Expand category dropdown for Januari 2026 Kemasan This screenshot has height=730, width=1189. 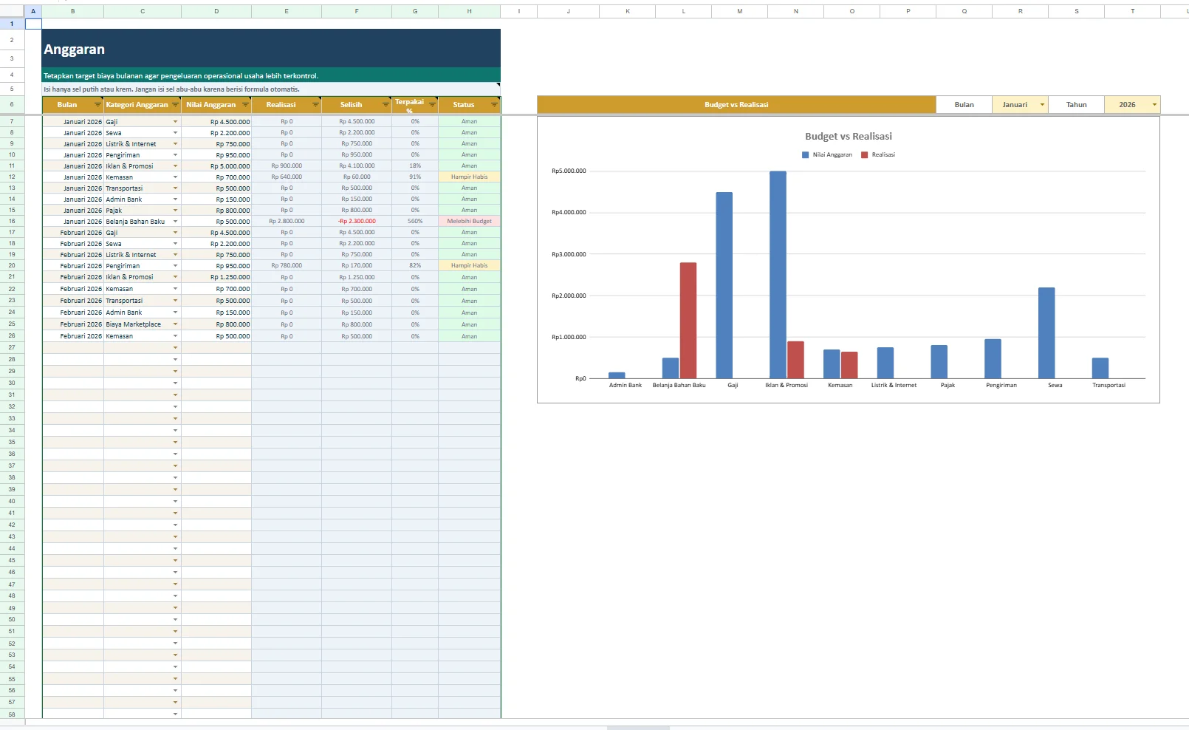[x=175, y=177]
